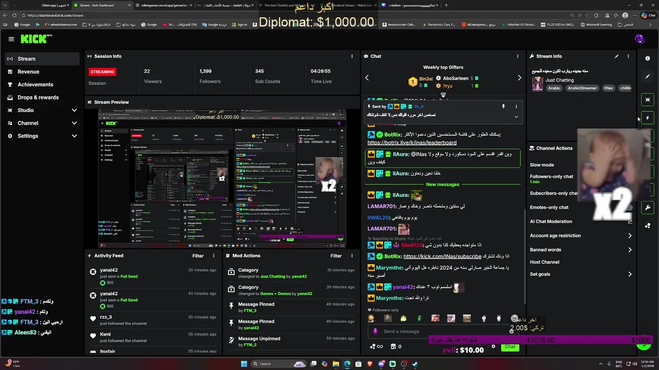Image resolution: width=659 pixels, height=370 pixels.
Task: Toggle Slow mode setting
Action: [542, 165]
